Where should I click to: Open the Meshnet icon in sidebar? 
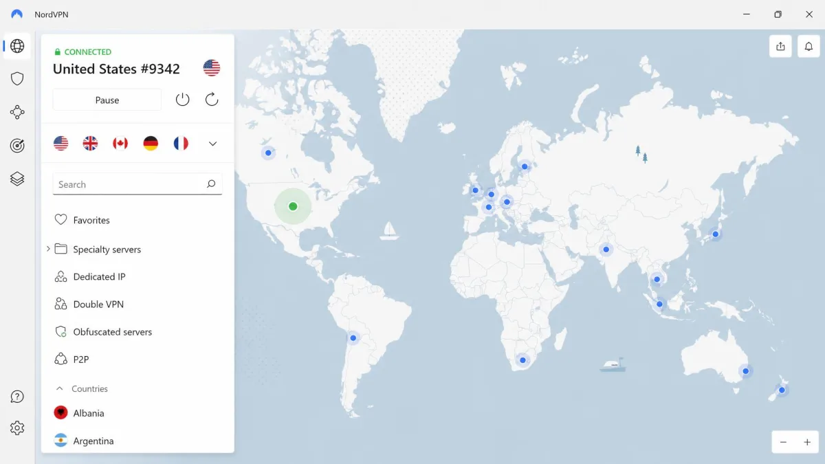point(17,112)
